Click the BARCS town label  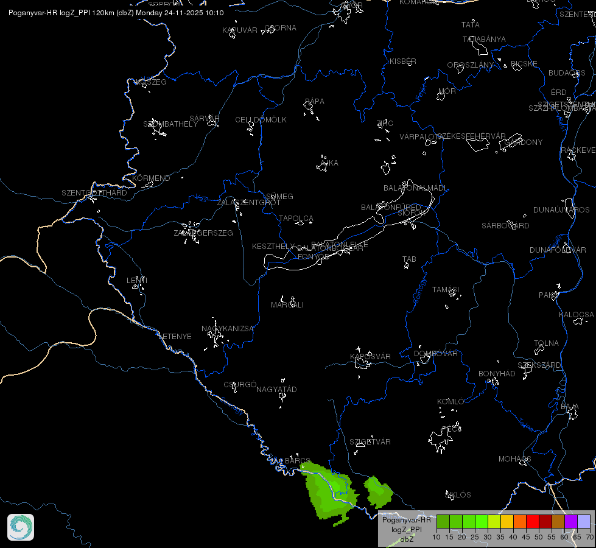pyautogui.click(x=298, y=460)
